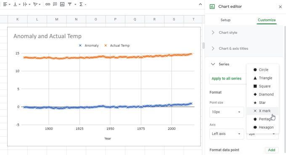
Task: Select column N header
Action: pyautogui.click(x=76, y=19)
